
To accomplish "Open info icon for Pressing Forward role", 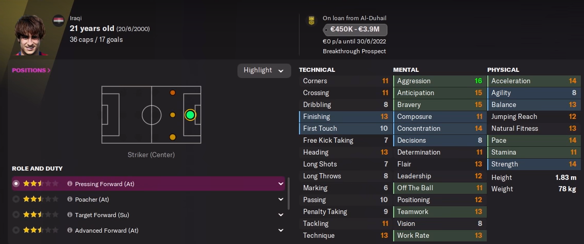I will coord(70,184).
